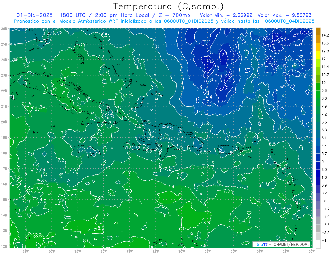
Task: Click the 82W longitude axis label
Action: point(25,251)
